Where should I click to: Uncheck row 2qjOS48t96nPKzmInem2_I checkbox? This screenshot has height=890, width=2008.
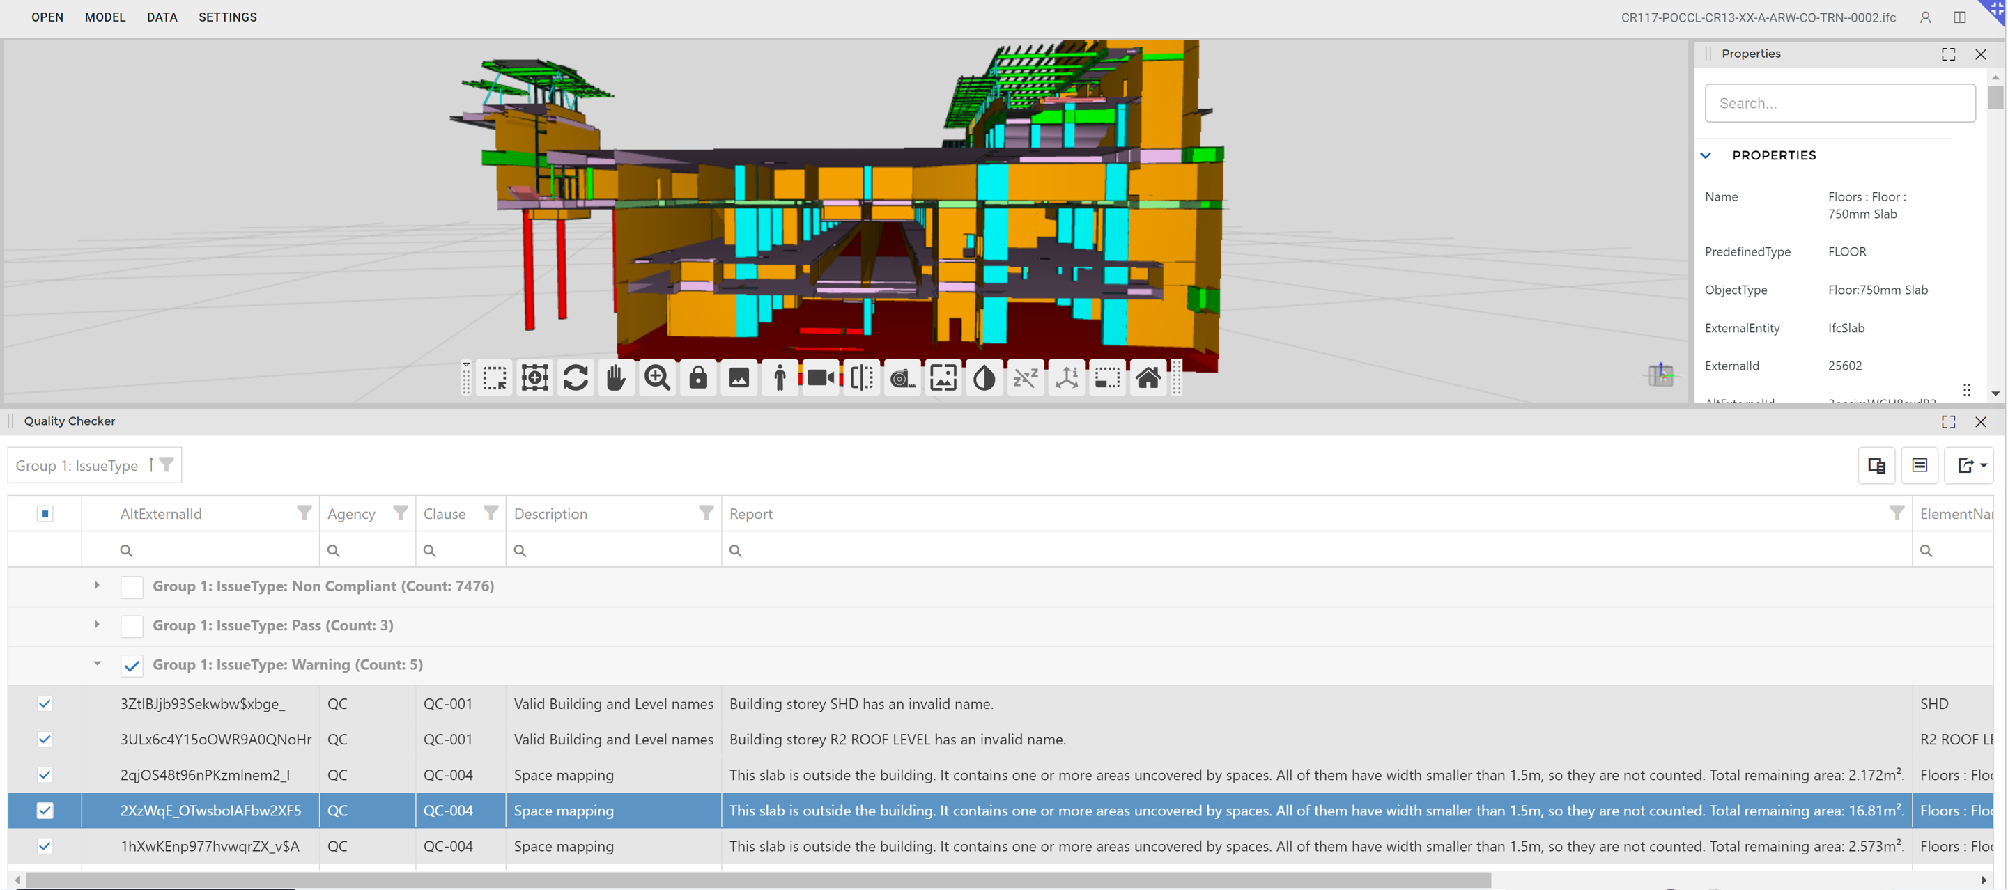coord(45,775)
